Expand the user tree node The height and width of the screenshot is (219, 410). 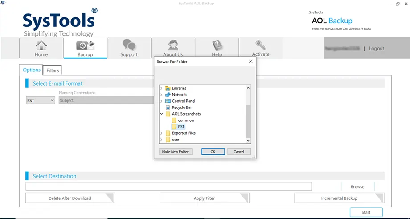point(161,140)
